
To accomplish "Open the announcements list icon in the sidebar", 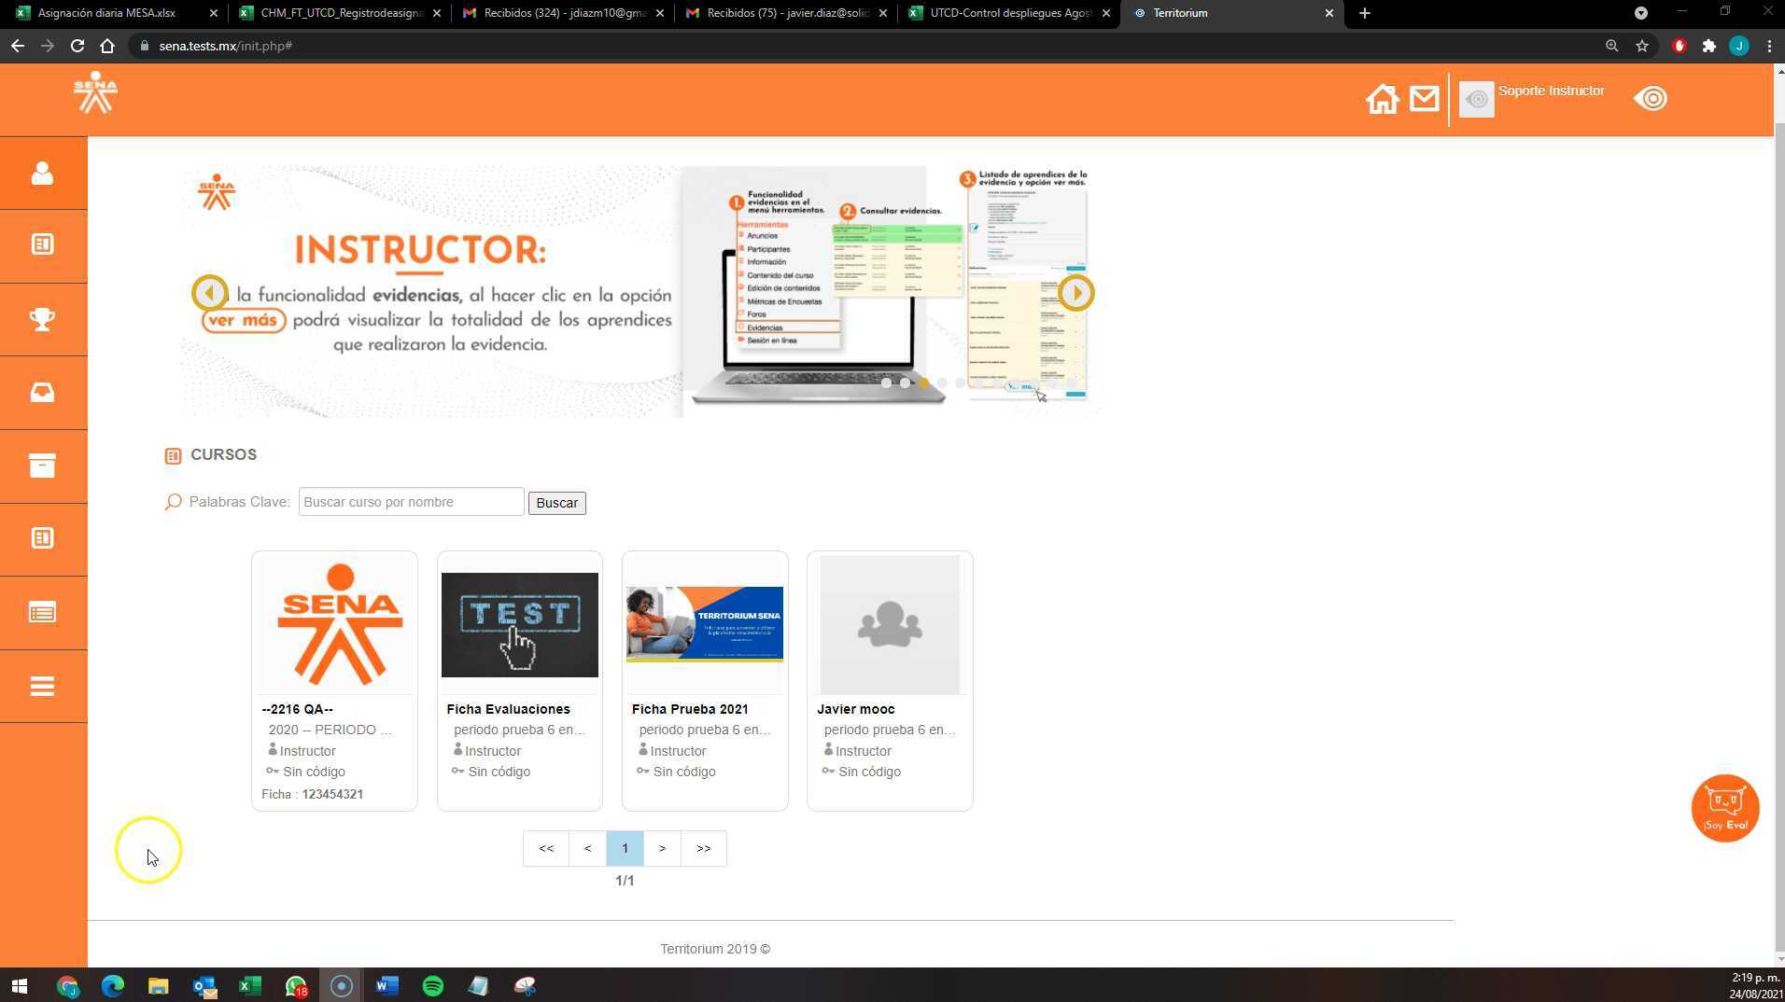I will coord(43,612).
